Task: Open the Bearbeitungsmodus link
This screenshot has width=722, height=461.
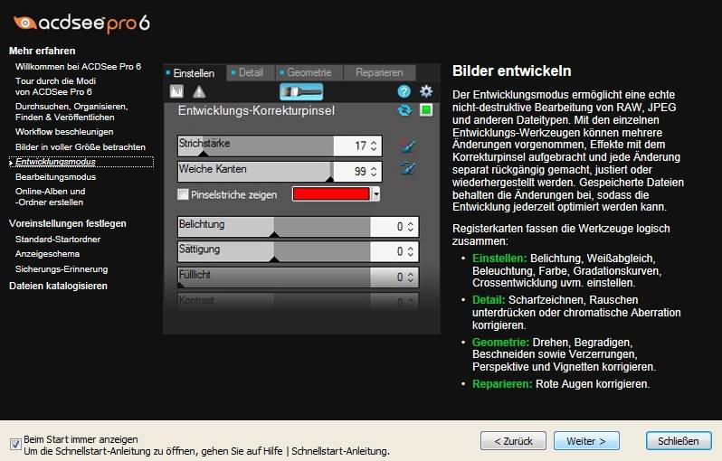Action: (56, 177)
